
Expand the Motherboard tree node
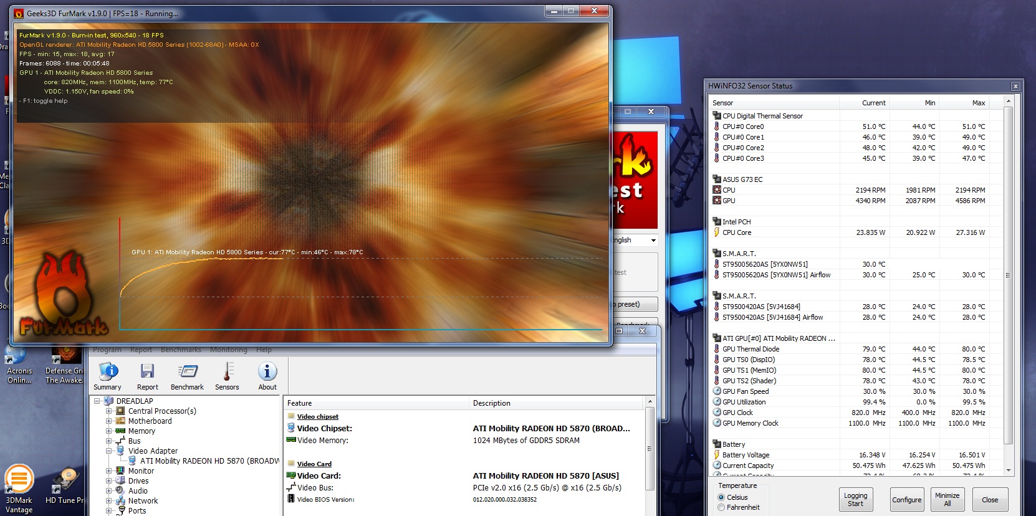(x=108, y=421)
